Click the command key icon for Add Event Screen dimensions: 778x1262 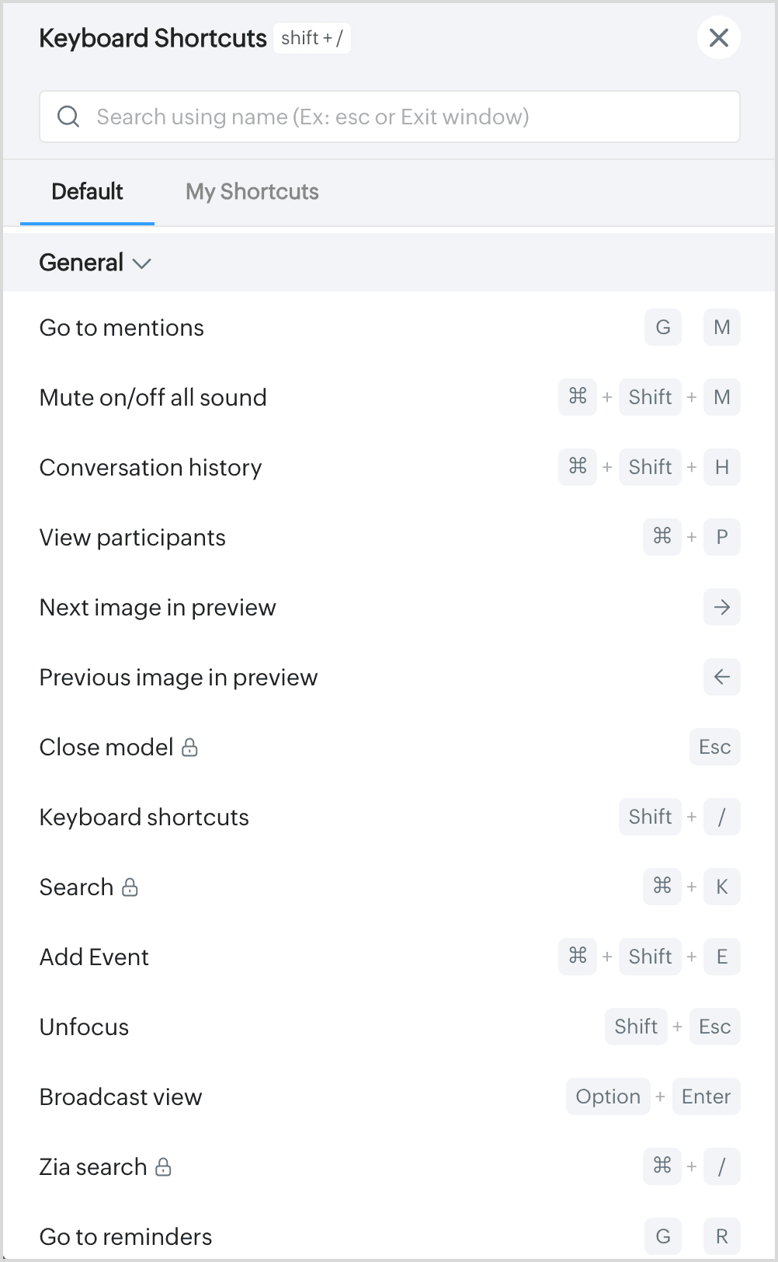[x=577, y=957]
